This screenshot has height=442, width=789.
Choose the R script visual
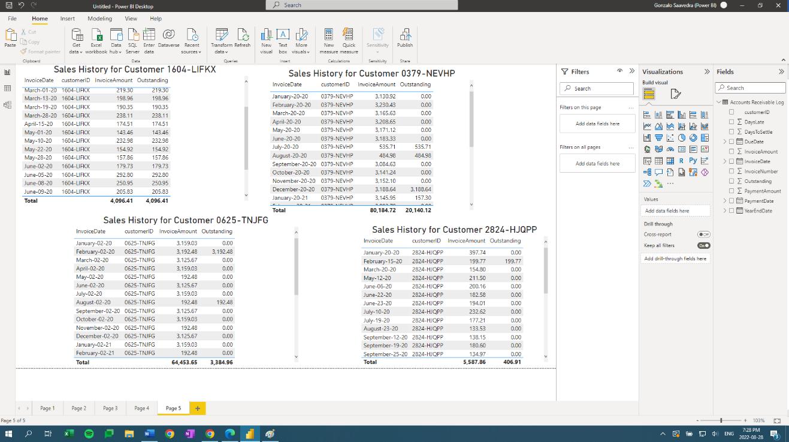click(682, 161)
